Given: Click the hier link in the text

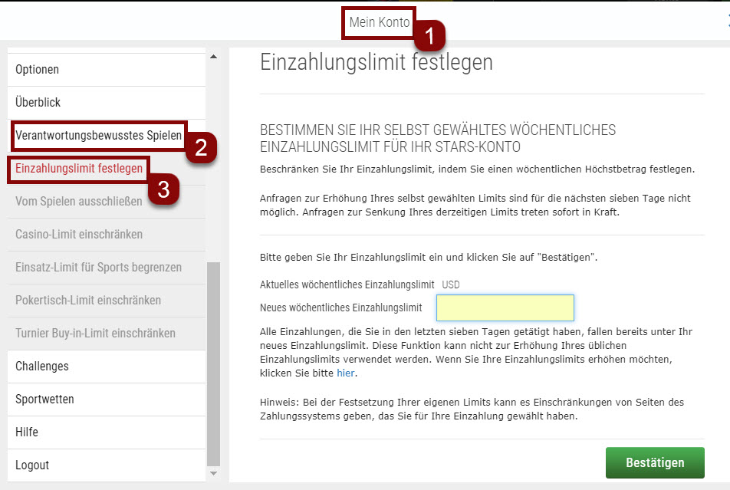Looking at the screenshot, I should [x=345, y=373].
